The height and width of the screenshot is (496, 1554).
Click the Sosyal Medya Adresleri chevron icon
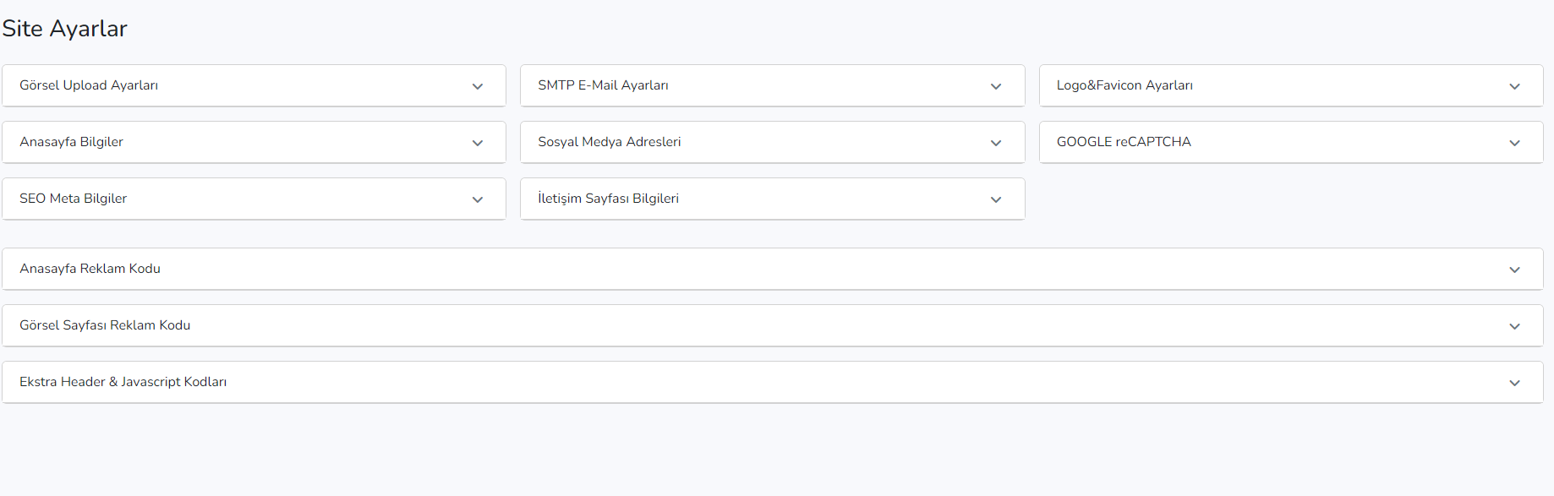996,143
